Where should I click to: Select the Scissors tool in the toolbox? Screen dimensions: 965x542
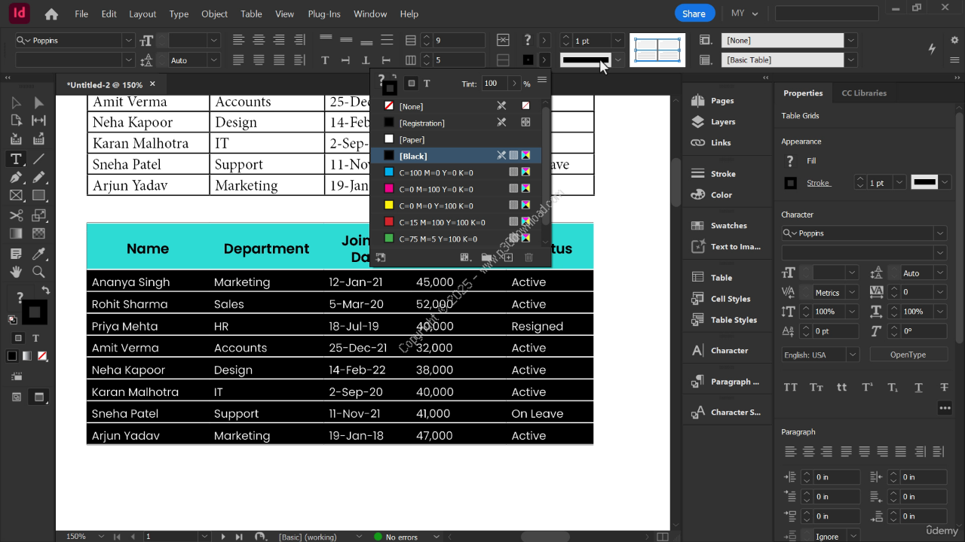coord(16,215)
